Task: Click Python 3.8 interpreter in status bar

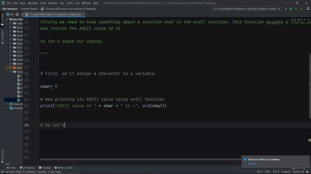Action: (x=298, y=172)
